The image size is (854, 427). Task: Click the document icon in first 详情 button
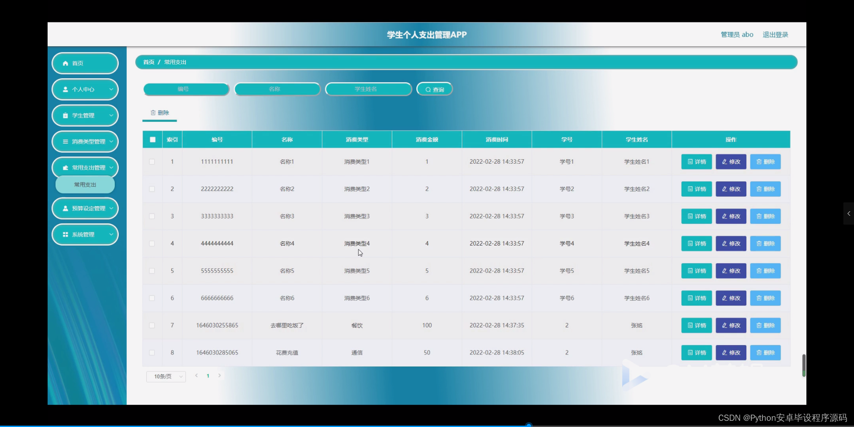point(689,161)
